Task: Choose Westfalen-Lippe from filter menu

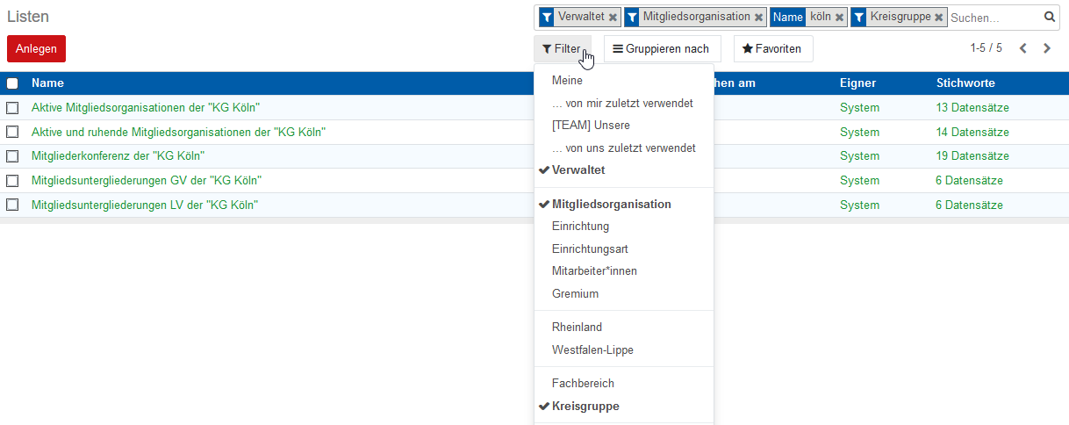Action: (592, 350)
